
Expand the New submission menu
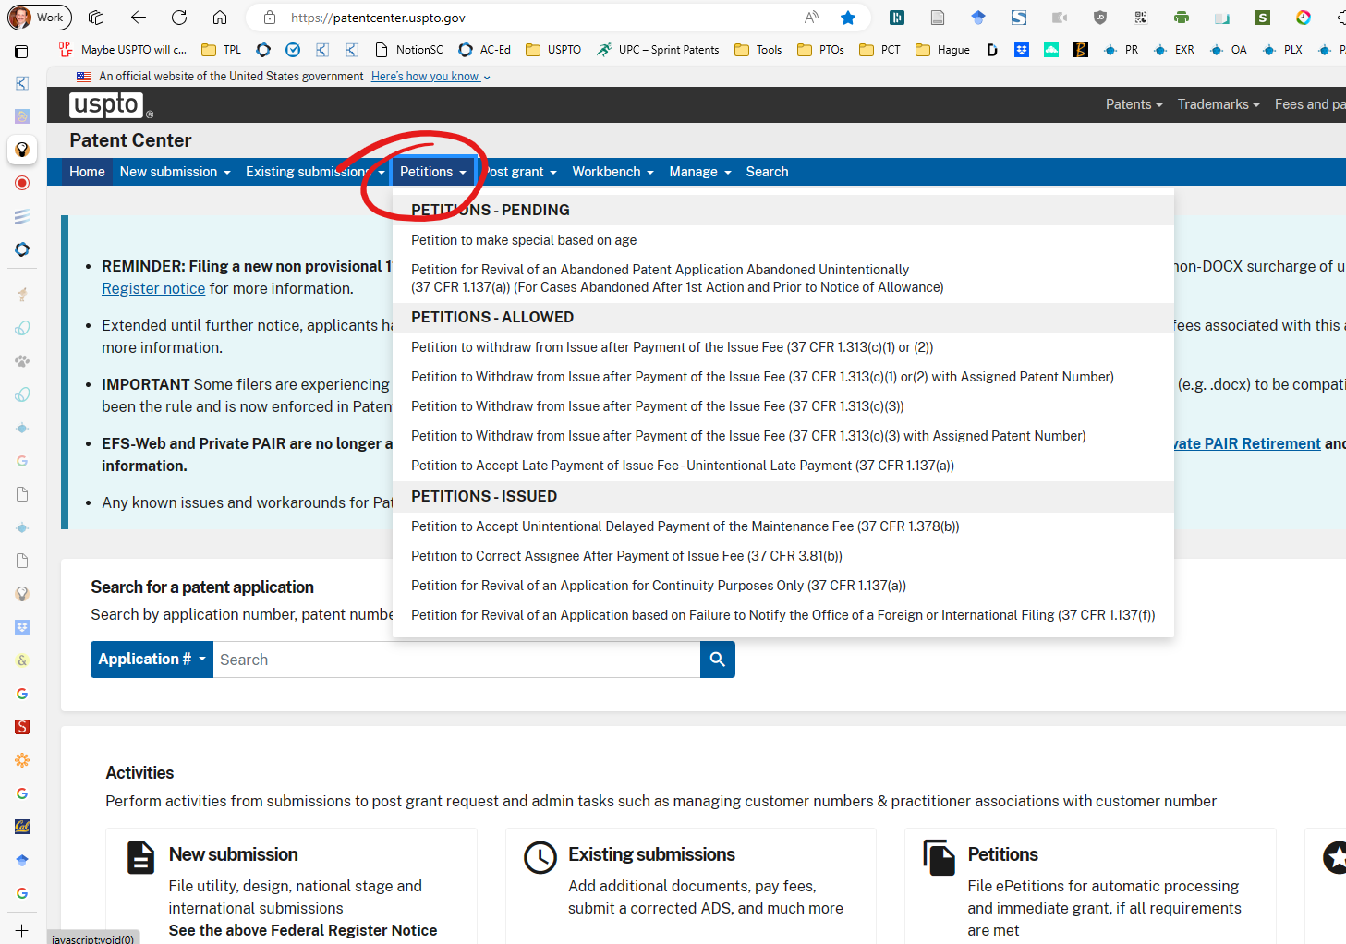coord(175,172)
